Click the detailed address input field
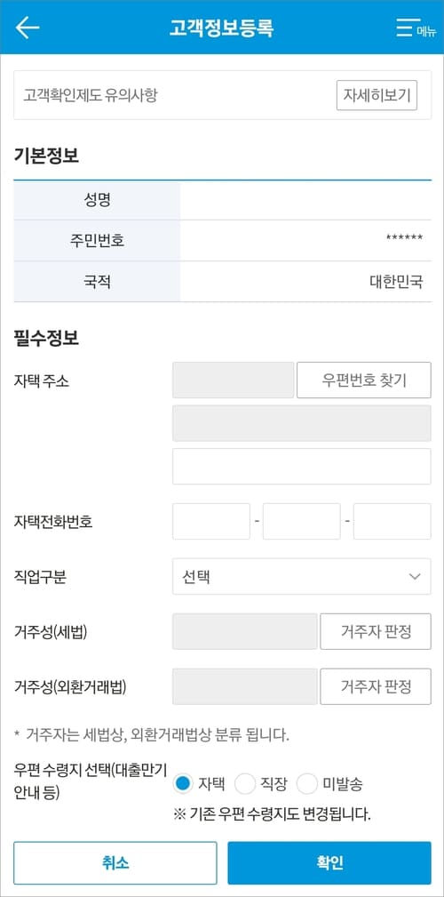 coord(302,467)
